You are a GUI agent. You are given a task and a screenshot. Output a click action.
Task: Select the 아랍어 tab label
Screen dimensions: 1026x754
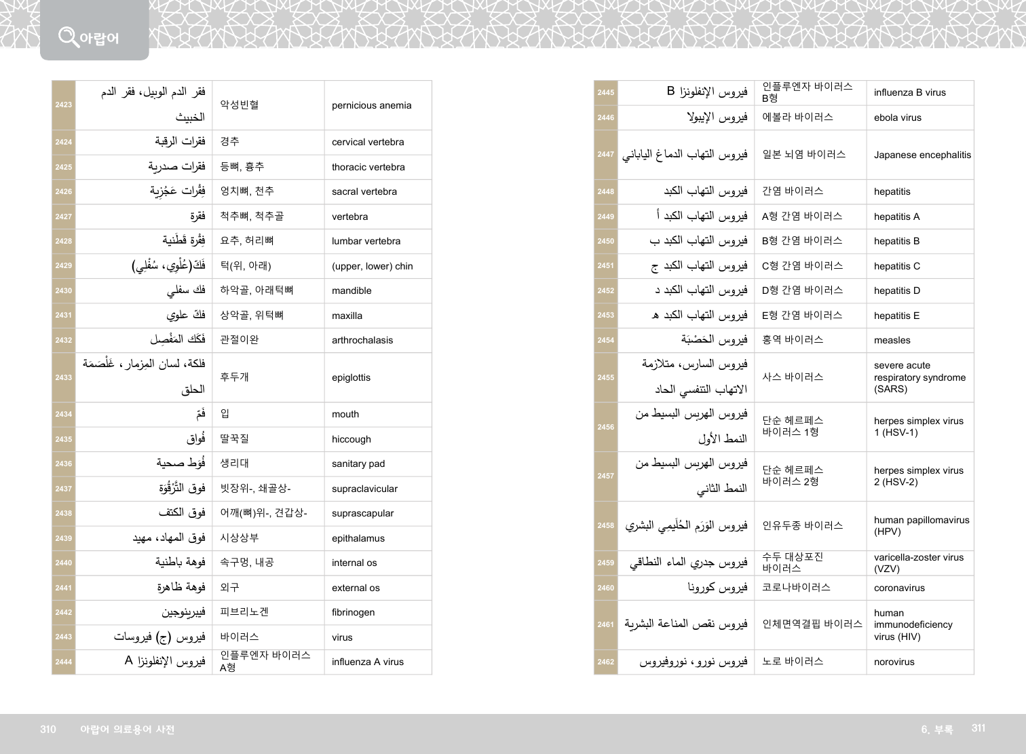(99, 39)
